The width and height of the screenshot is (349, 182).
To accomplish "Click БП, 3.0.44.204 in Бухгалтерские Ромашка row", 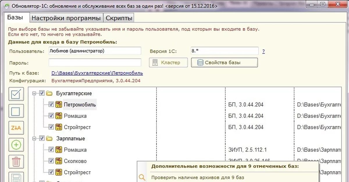I will (x=246, y=116).
